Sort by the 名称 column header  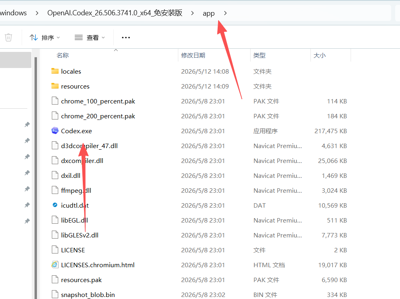pos(63,55)
